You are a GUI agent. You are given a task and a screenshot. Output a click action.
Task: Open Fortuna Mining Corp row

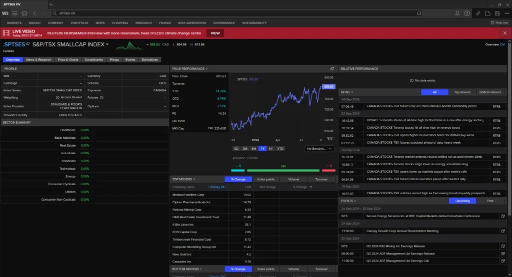[x=253, y=210]
